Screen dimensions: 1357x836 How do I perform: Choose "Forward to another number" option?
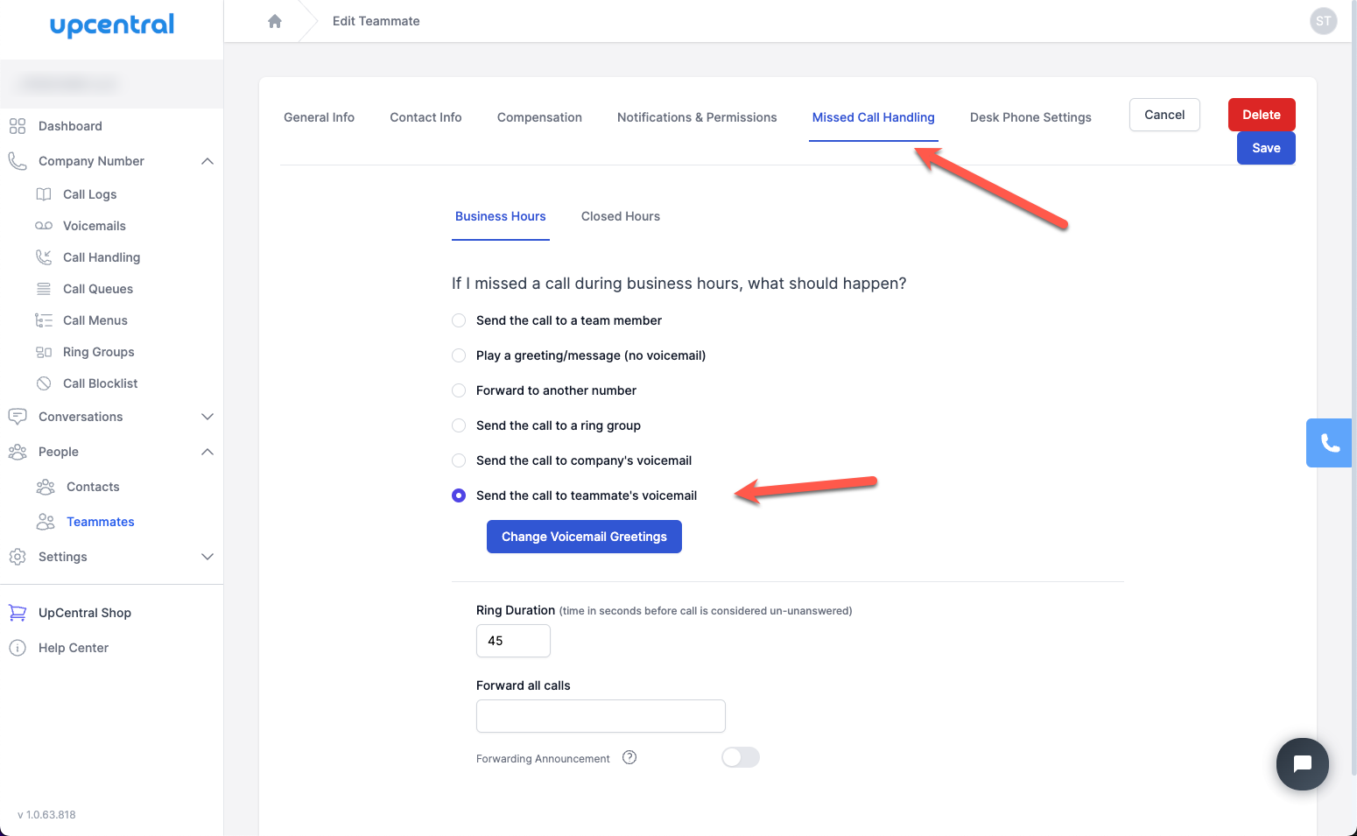pyautogui.click(x=459, y=390)
